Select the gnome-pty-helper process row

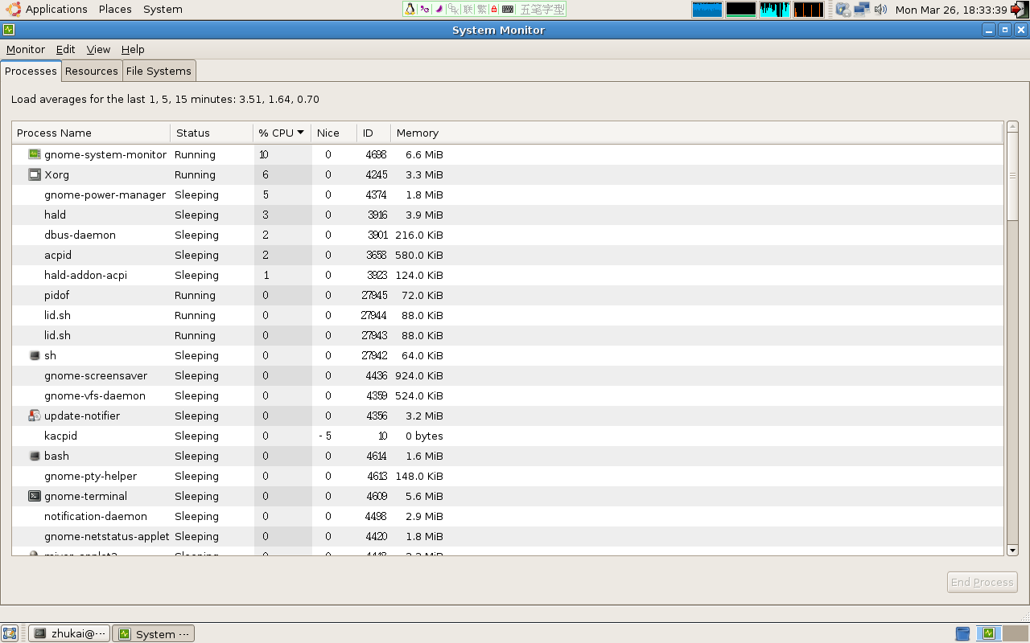coord(508,476)
